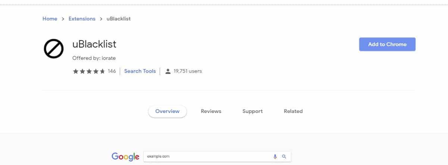Switch to the Reviews tab
This screenshot has height=165, width=448.
(x=211, y=111)
